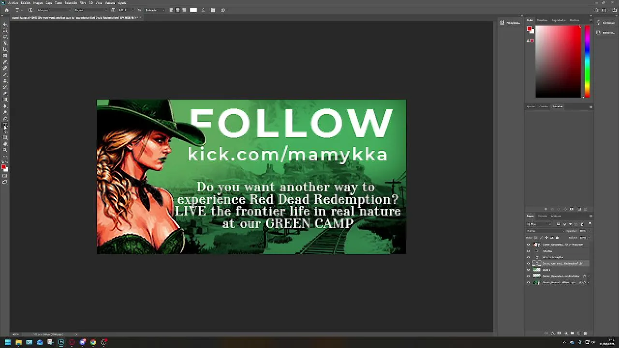This screenshot has height=348, width=619.
Task: Select the Eraser tool
Action: 5,93
